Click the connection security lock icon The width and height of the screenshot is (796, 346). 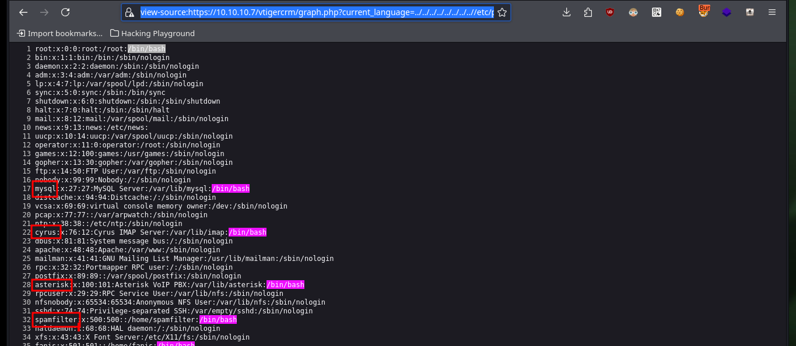pos(129,12)
